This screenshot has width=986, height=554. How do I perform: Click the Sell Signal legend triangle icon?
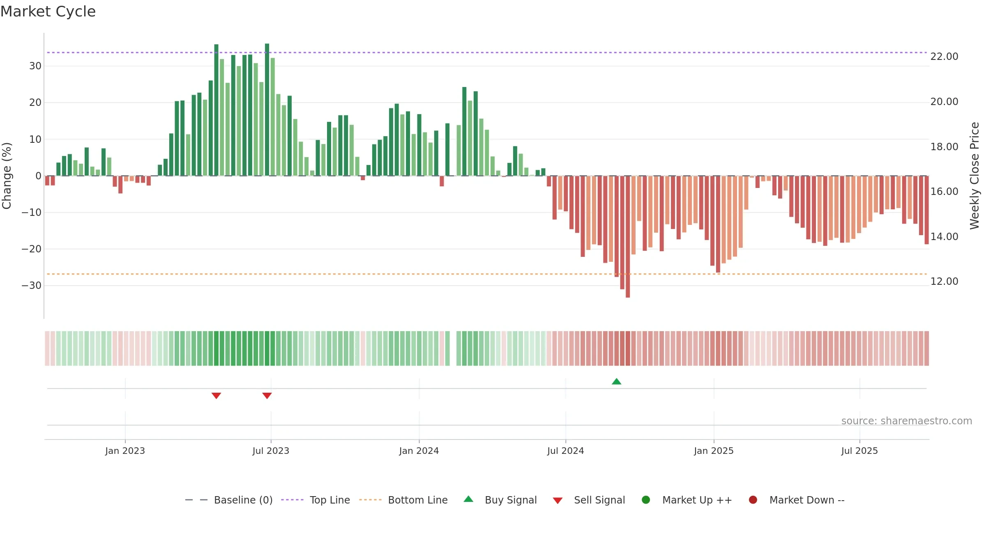[558, 501]
